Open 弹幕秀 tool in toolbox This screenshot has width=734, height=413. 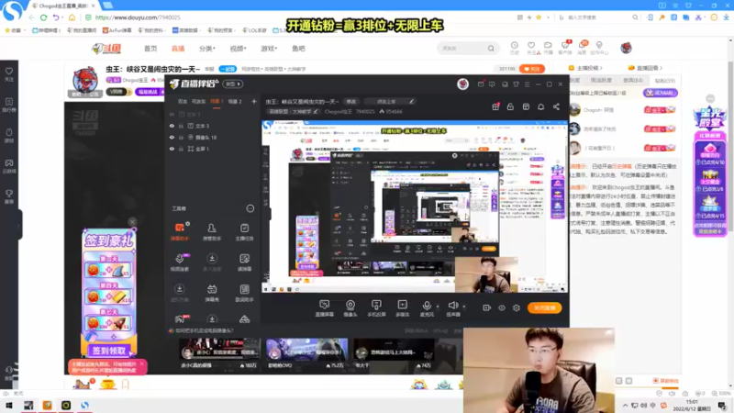click(x=212, y=293)
